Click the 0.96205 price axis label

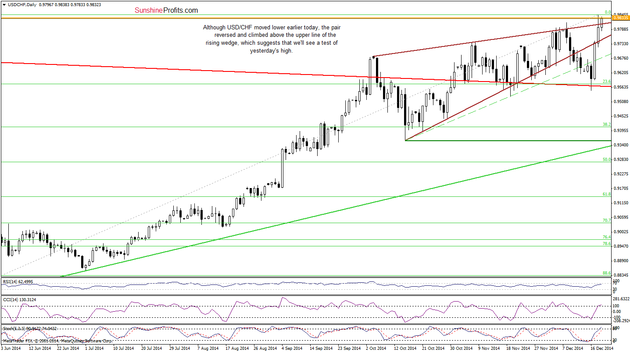point(621,73)
